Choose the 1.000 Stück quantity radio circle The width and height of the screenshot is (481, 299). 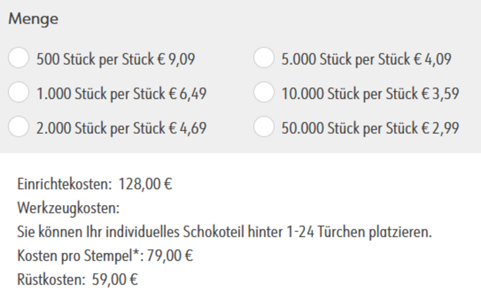[x=18, y=93]
